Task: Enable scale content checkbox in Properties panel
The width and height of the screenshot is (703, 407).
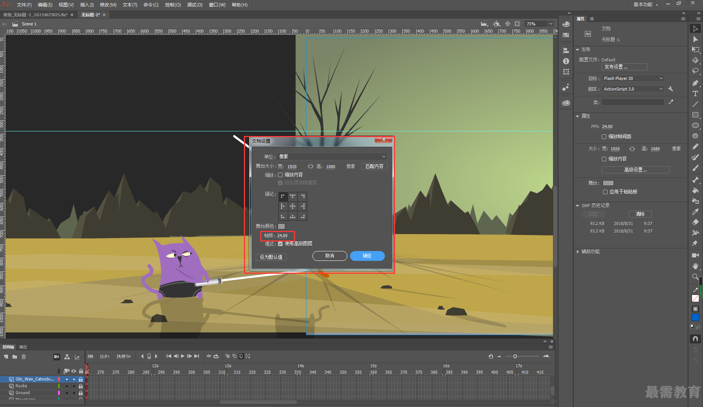Action: pyautogui.click(x=604, y=159)
